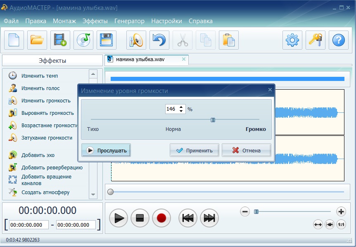Save the file with the floppy disk icon
Image resolution: width=356 pixels, height=247 pixels.
[107, 40]
